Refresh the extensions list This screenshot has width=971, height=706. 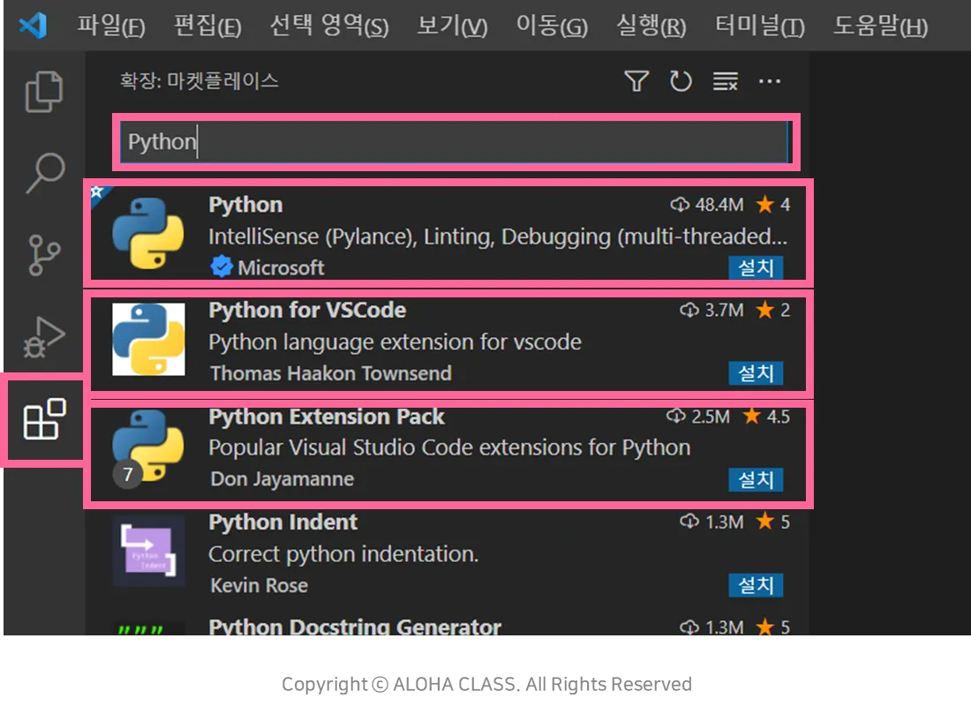point(681,81)
